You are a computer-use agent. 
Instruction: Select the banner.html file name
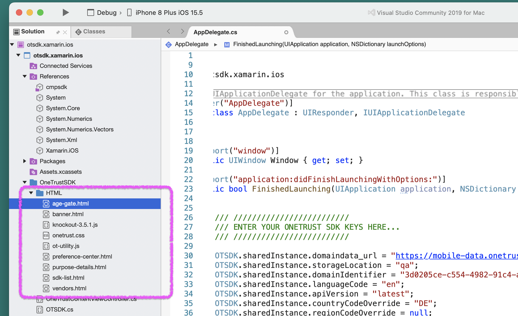click(x=68, y=214)
